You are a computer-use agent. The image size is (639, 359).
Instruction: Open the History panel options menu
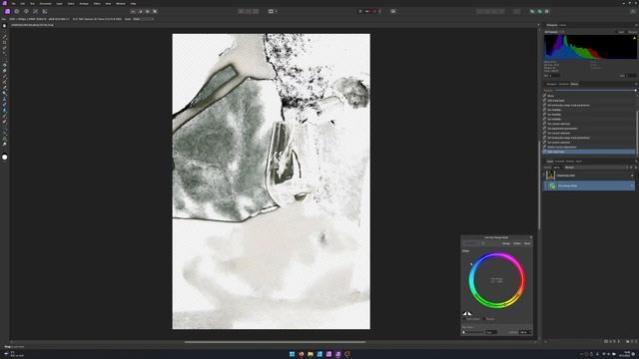(636, 84)
